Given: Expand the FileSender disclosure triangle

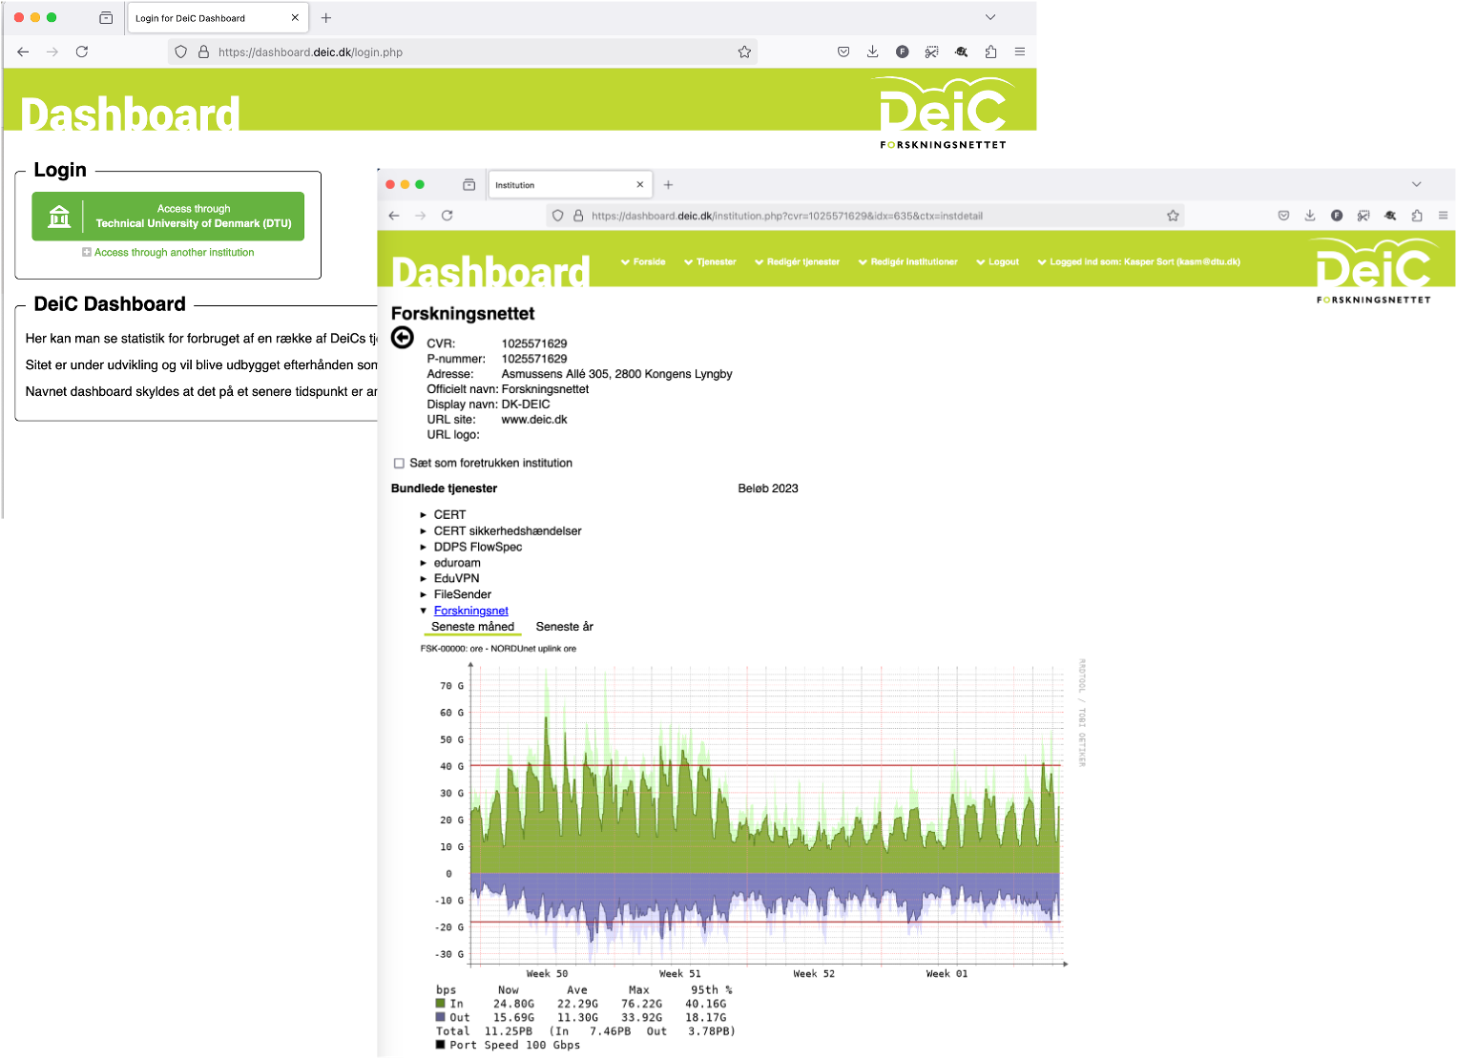Looking at the screenshot, I should [424, 594].
